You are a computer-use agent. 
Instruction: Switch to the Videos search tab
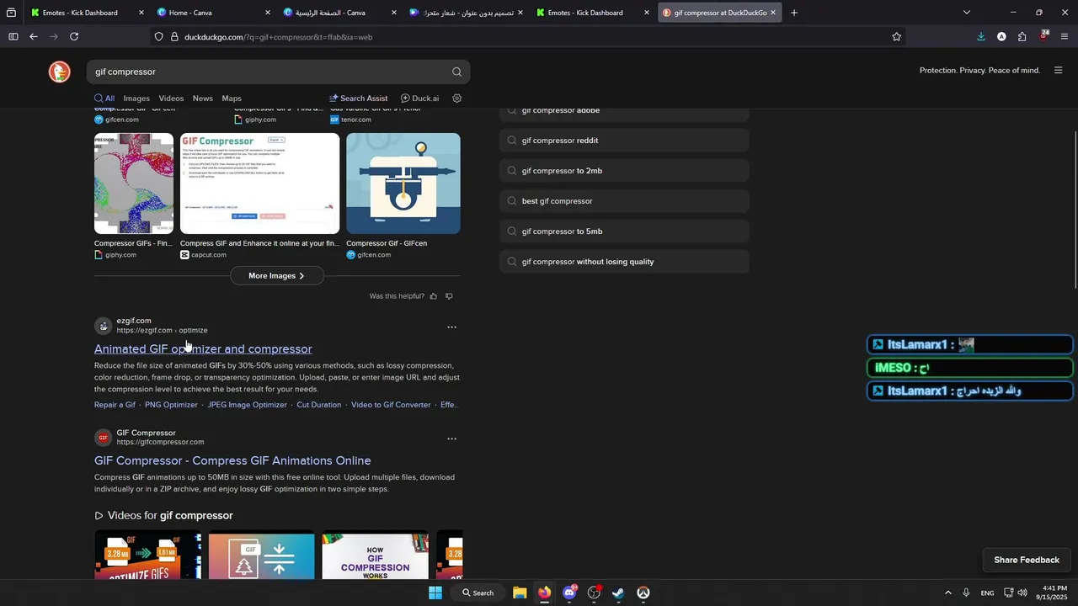(x=171, y=98)
